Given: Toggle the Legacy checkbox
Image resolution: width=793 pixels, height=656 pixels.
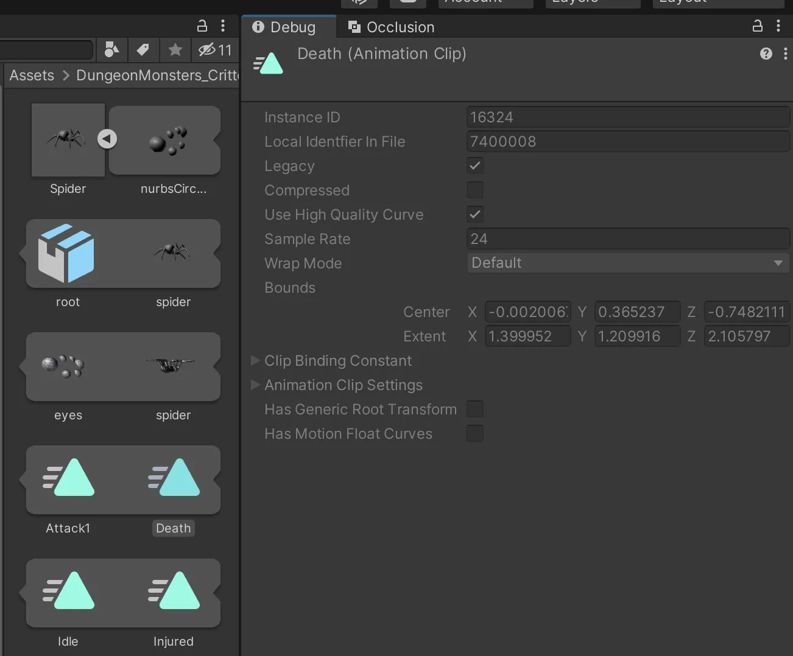Looking at the screenshot, I should point(475,166).
